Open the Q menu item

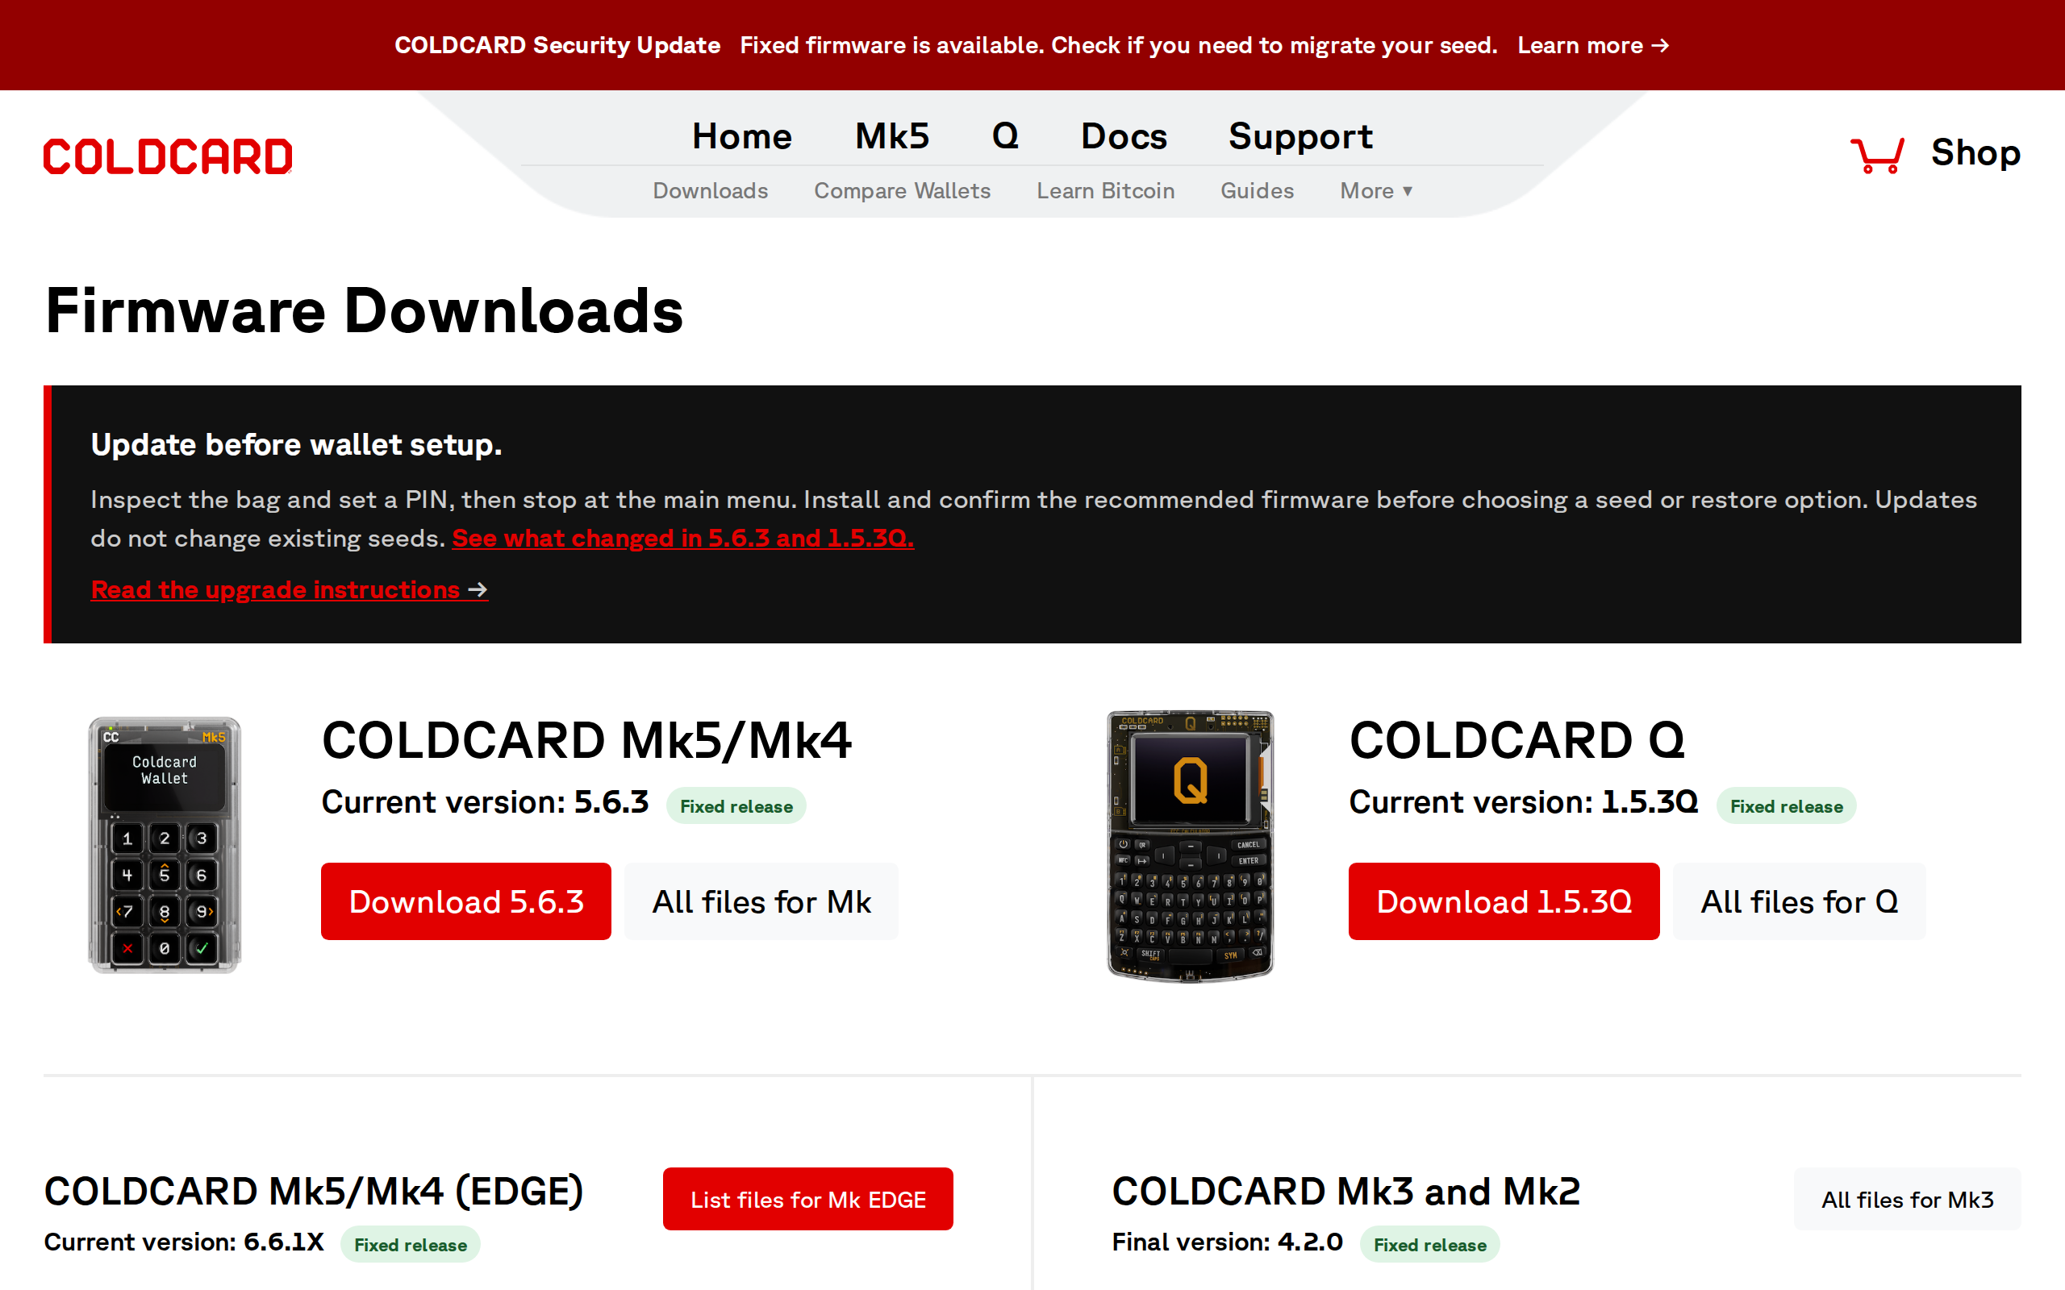pos(1005,136)
